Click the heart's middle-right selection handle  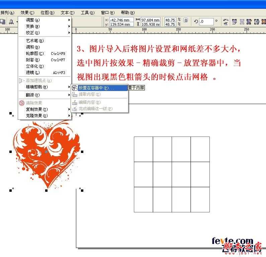pyautogui.click(x=82, y=152)
